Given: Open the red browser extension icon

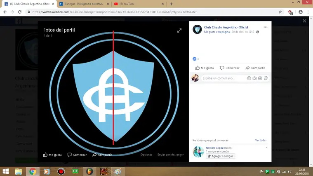Looking at the screenshot, I should 290,12.
